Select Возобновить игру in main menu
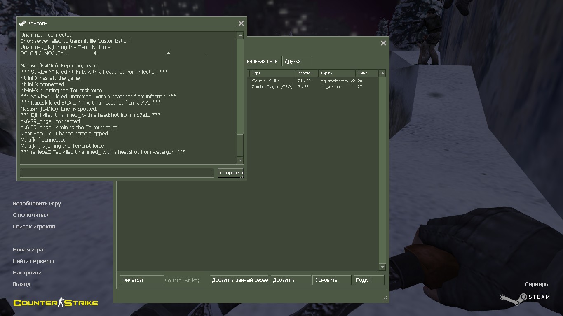The width and height of the screenshot is (563, 316). pyautogui.click(x=37, y=204)
